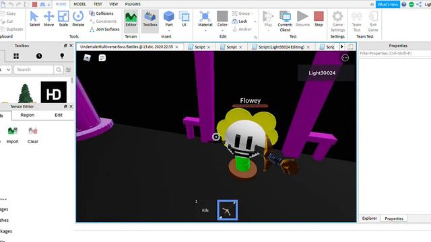Click the Team Test button
Viewport: 431px width, 242px height.
(x=357, y=21)
